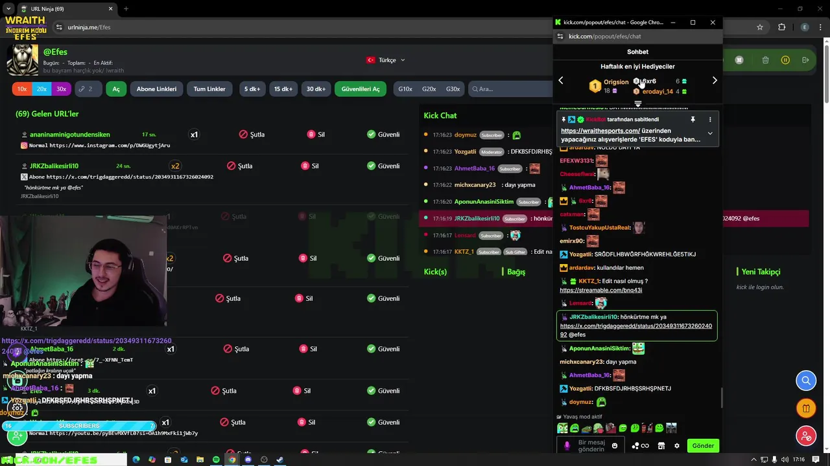Click Şutla for ananinaminigotundensiken row

point(252,135)
